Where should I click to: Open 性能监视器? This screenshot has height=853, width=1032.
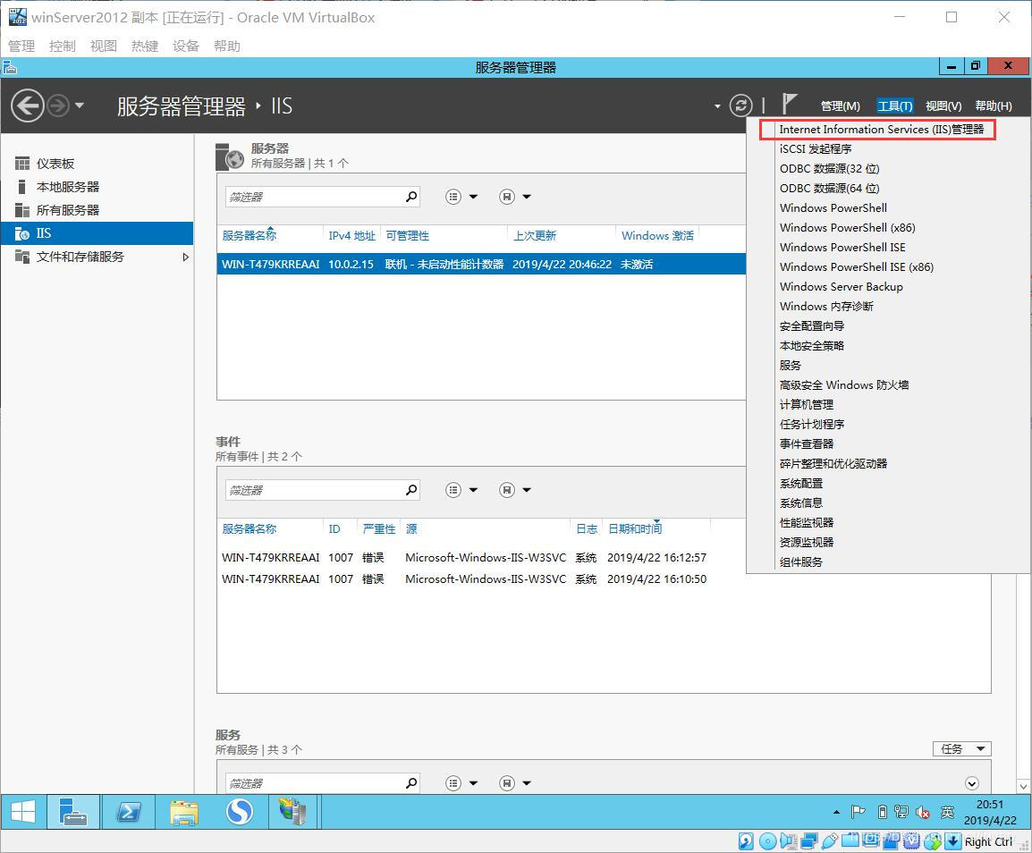pos(807,522)
